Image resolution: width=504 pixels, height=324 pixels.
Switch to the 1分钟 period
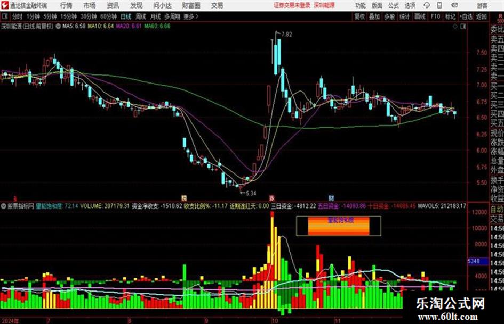pyautogui.click(x=33, y=16)
